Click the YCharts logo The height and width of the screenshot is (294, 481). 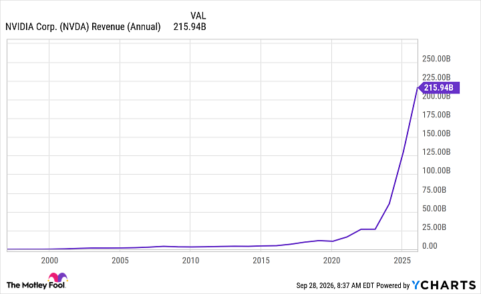pyautogui.click(x=444, y=285)
